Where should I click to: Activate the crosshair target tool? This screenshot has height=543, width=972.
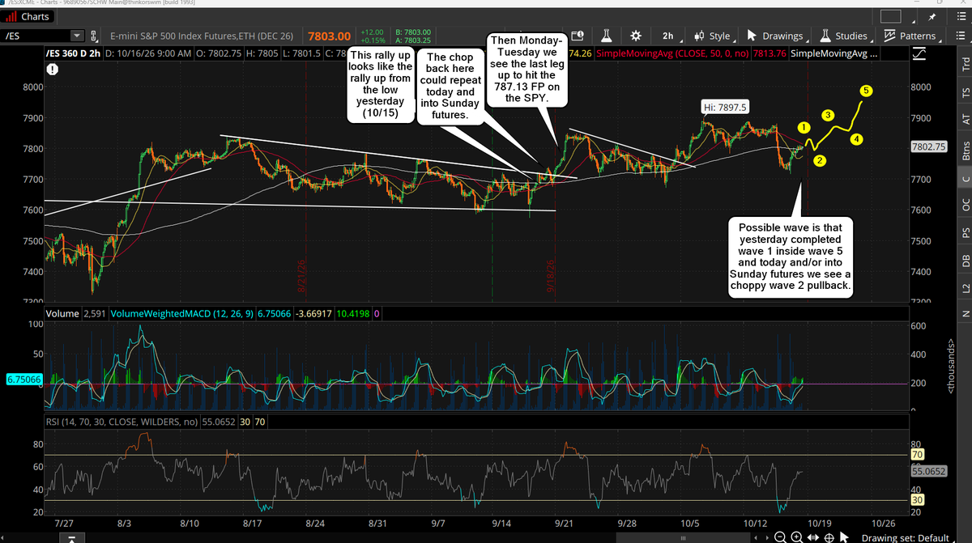pyautogui.click(x=829, y=537)
